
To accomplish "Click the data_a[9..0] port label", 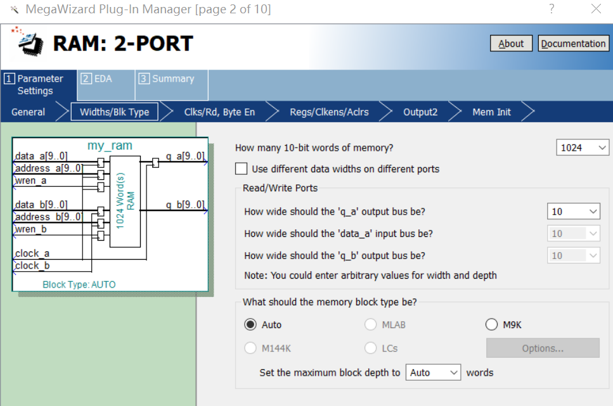I will click(x=41, y=156).
